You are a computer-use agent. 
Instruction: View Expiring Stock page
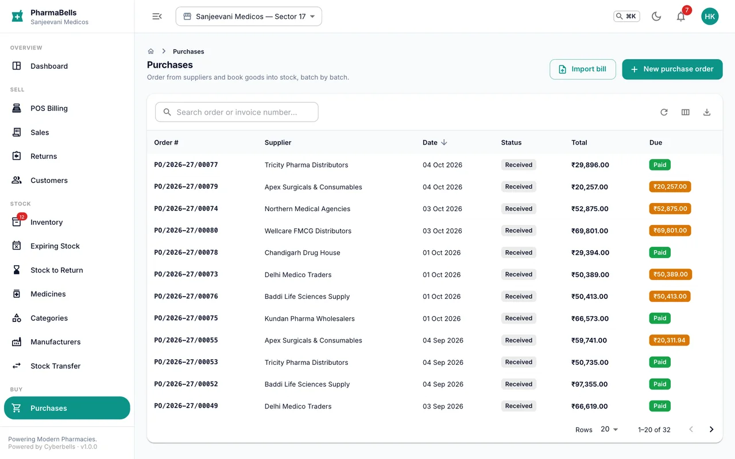tap(67, 246)
